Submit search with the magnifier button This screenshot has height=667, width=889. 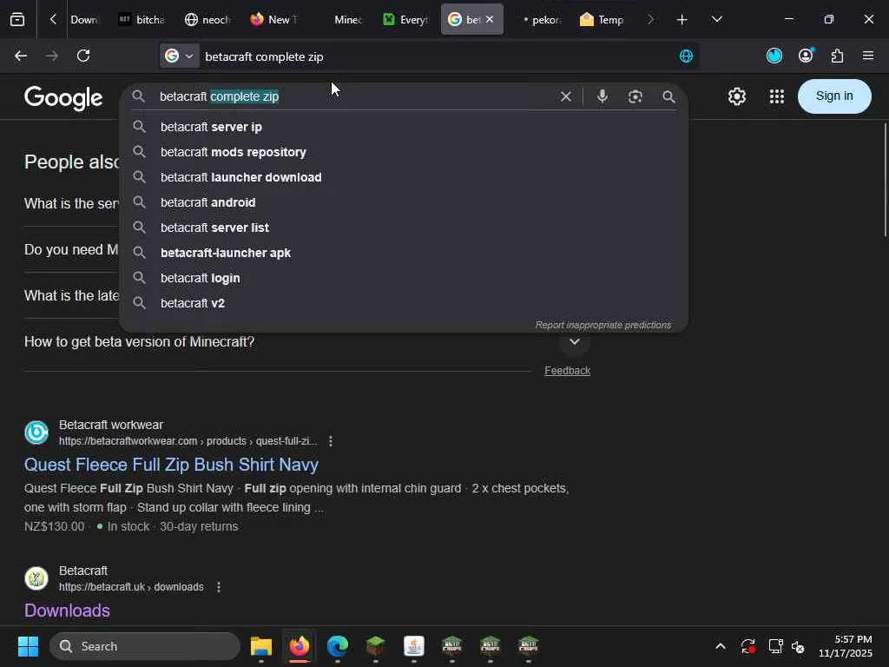(x=669, y=97)
